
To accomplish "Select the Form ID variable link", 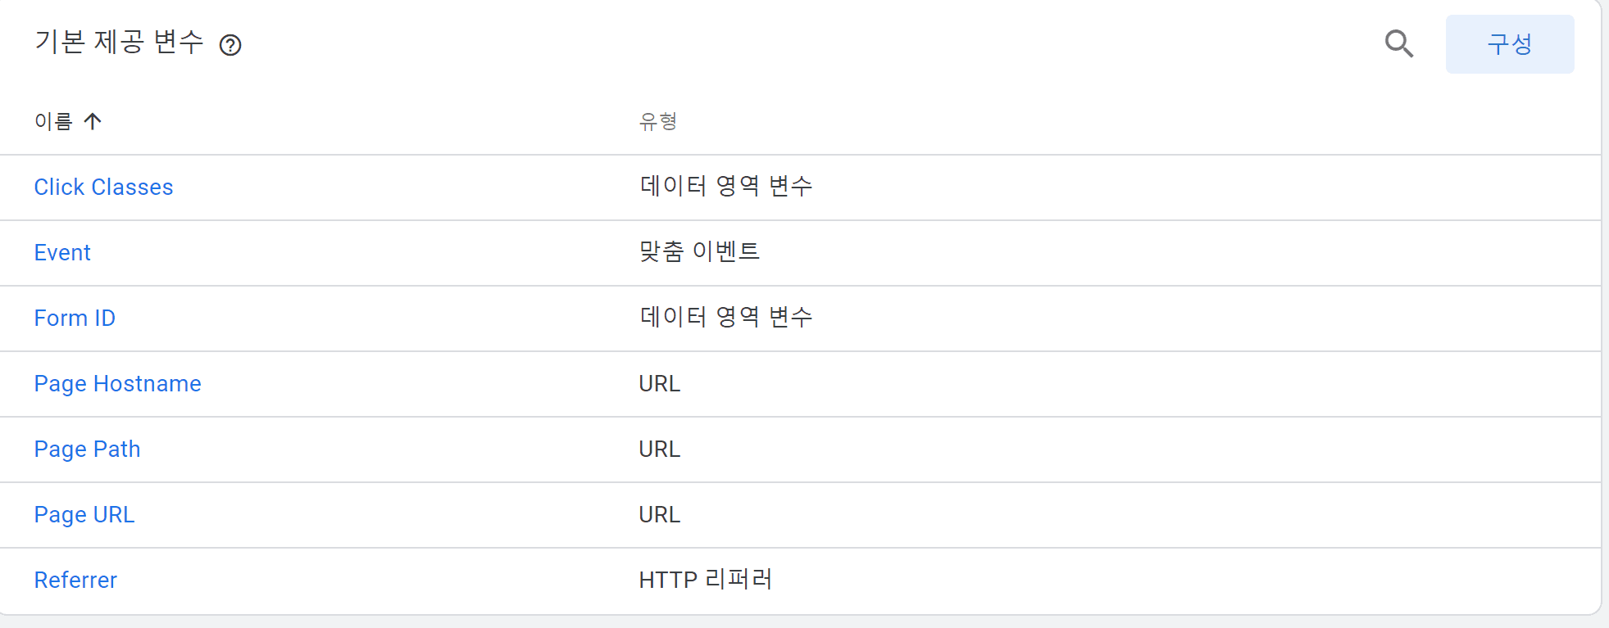I will [x=75, y=319].
